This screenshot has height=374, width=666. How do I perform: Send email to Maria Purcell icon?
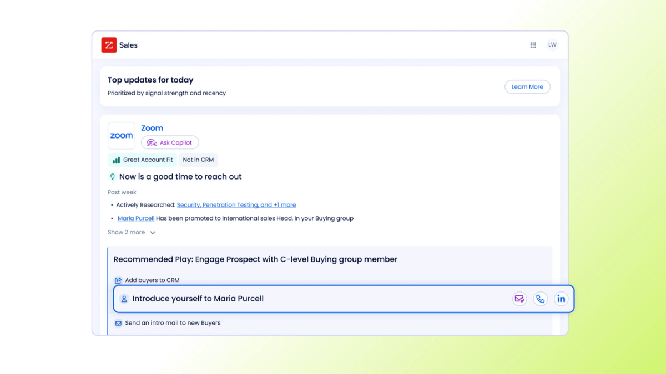point(519,299)
